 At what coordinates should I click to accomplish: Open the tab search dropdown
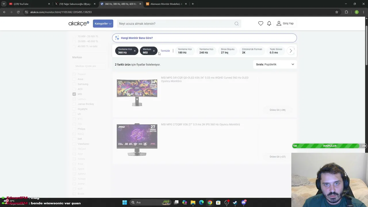3,4
